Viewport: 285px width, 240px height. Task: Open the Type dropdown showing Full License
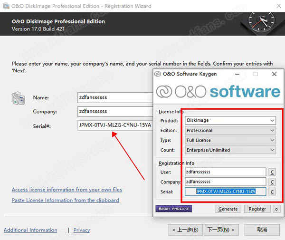coord(230,140)
